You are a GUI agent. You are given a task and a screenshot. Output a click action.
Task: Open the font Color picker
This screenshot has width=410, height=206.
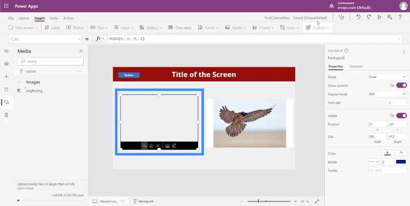(387, 153)
